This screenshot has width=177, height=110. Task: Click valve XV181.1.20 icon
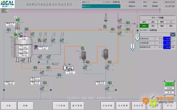[x=107, y=88]
